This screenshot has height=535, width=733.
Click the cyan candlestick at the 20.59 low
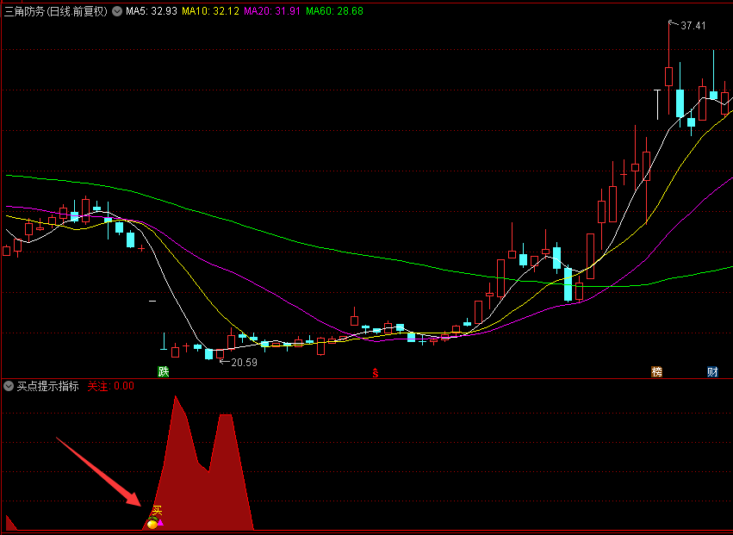point(209,354)
